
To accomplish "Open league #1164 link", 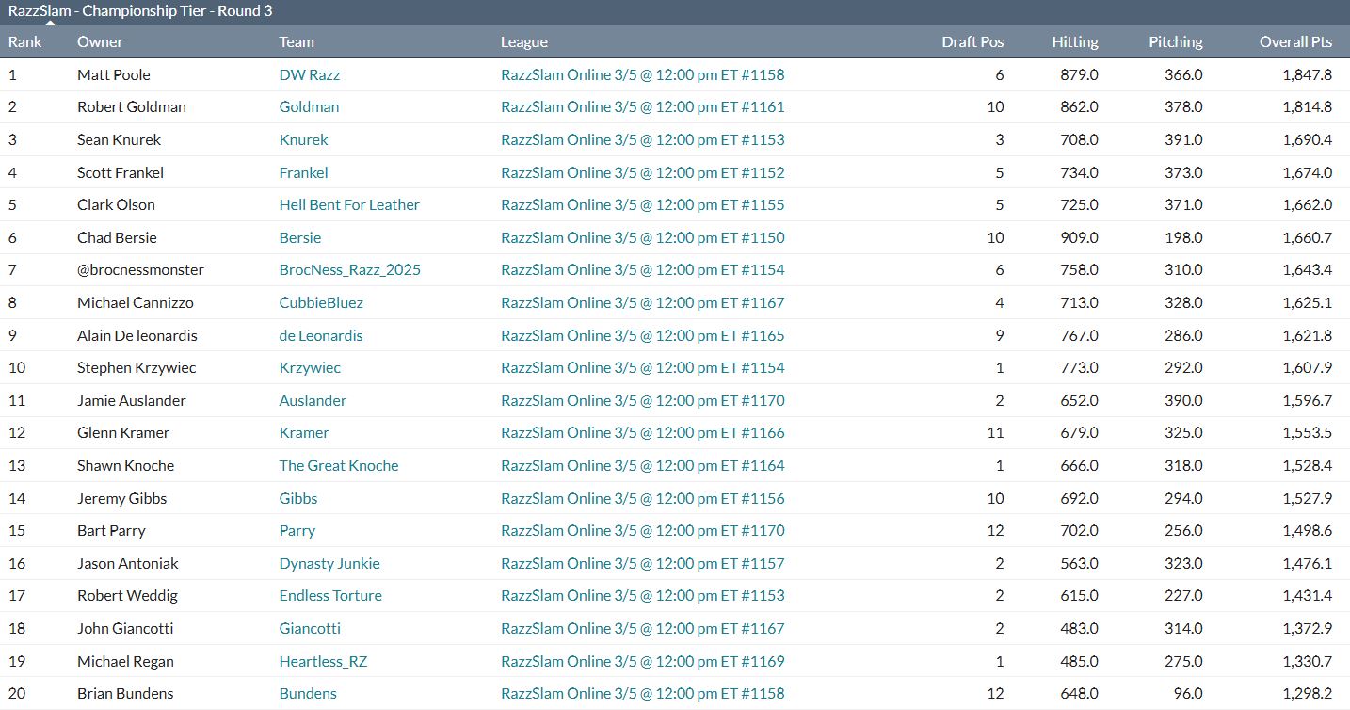I will coord(643,465).
